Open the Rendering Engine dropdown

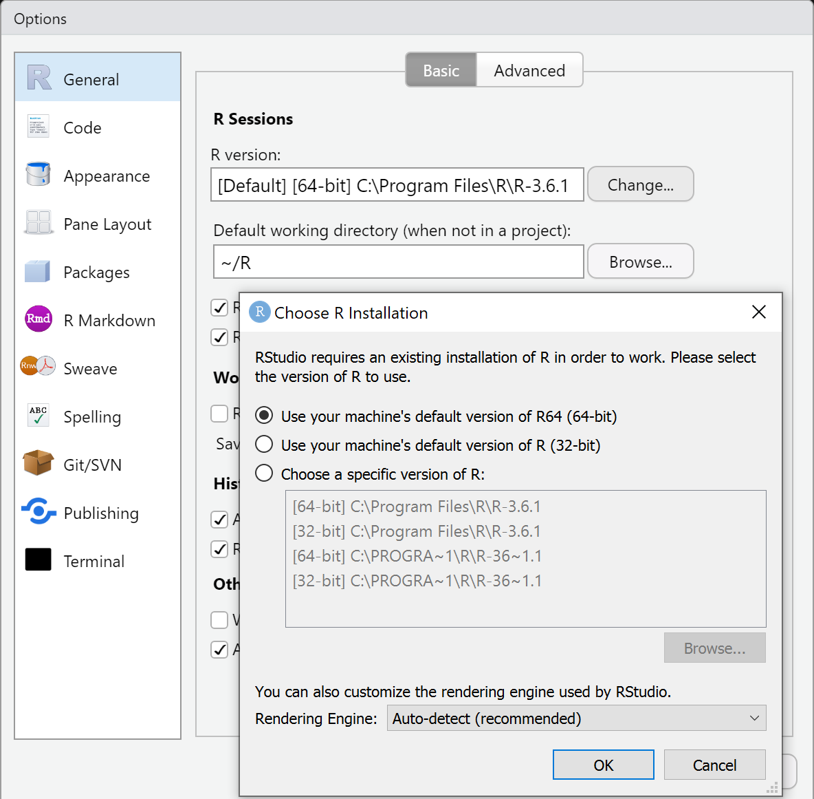click(576, 718)
